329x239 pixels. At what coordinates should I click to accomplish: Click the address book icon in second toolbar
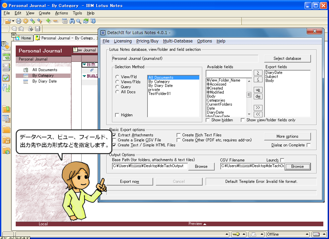click(x=37, y=29)
